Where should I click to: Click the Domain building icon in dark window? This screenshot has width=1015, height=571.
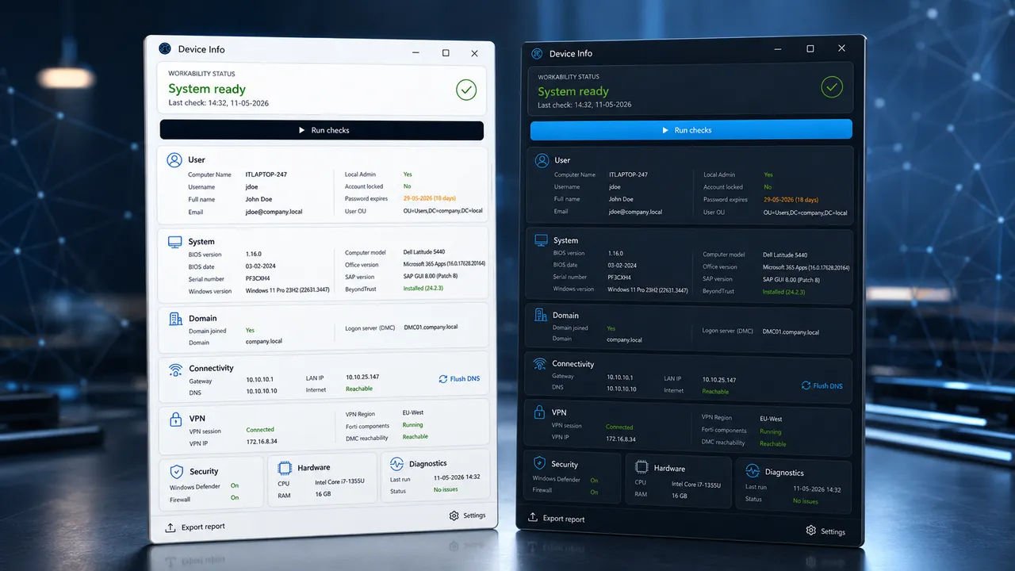pyautogui.click(x=542, y=315)
